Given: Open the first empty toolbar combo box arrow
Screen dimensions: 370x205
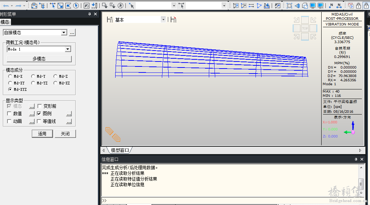Looking at the screenshot, I should pos(174,6).
